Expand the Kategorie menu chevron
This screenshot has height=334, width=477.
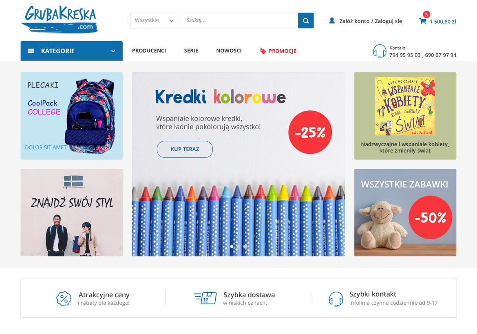113,51
